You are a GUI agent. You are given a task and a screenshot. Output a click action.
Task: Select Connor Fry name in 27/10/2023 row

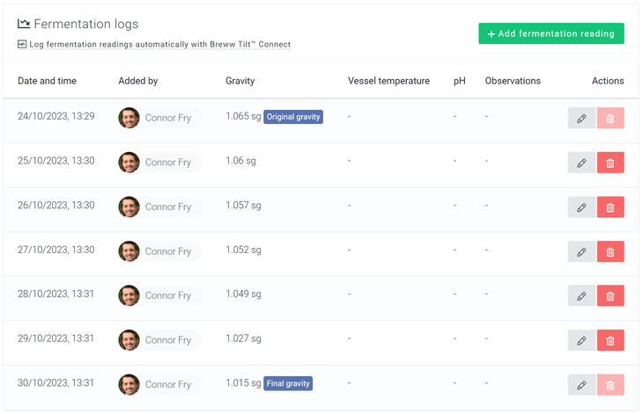[168, 251]
